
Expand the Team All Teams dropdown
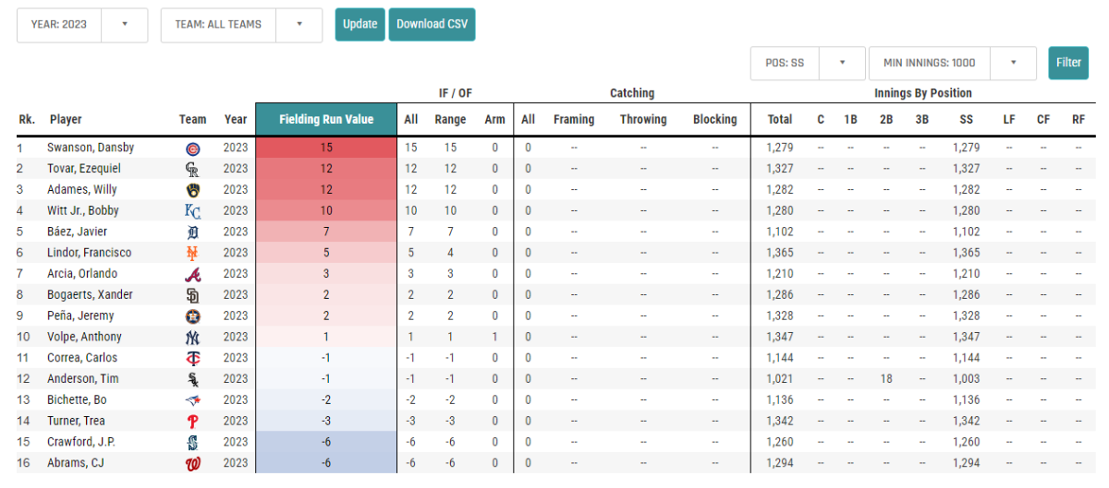click(241, 25)
